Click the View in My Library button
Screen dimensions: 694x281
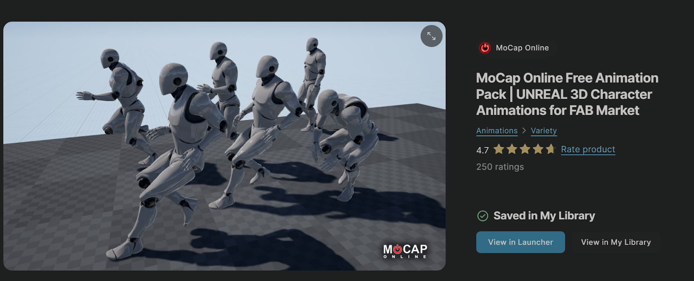(x=616, y=242)
